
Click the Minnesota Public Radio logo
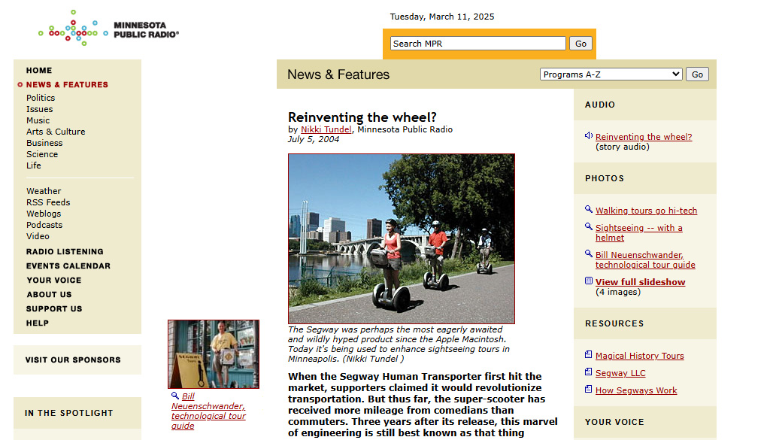coord(108,29)
